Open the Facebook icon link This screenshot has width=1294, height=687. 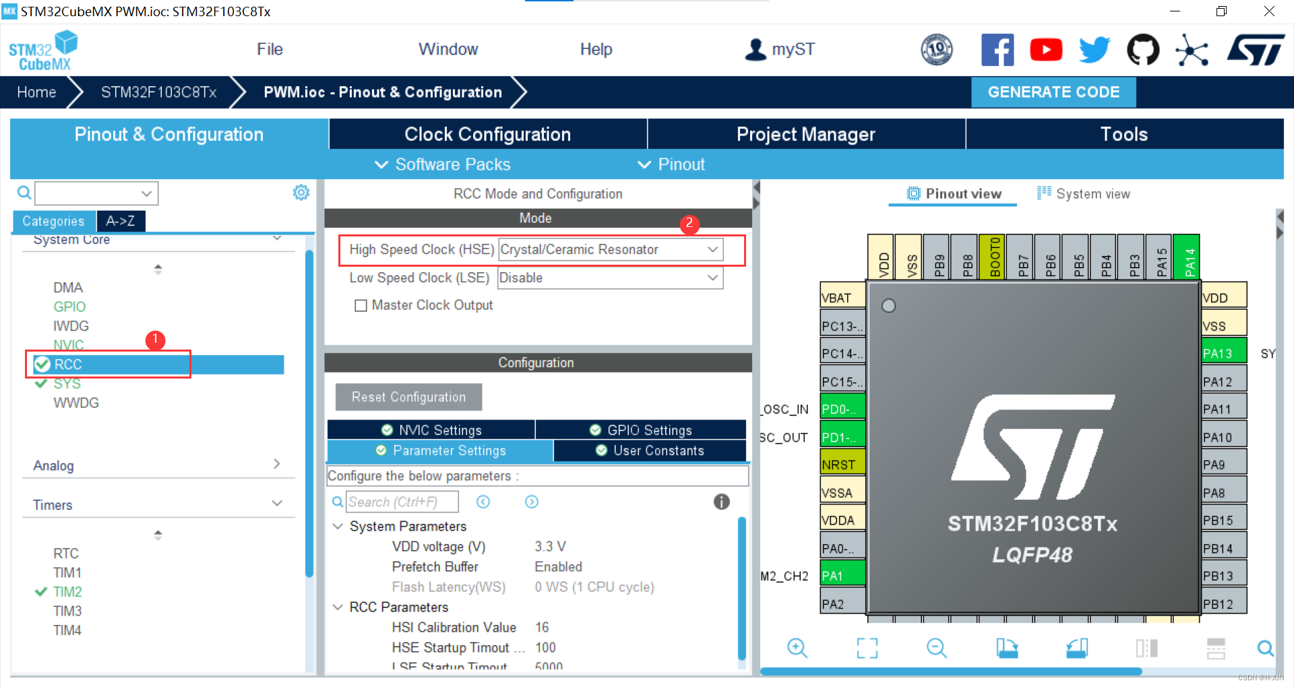[x=997, y=50]
